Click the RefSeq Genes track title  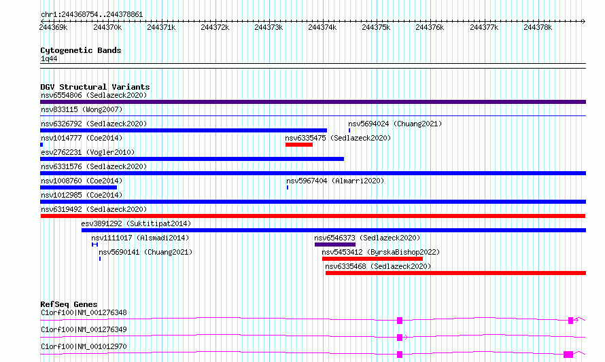[x=69, y=304]
